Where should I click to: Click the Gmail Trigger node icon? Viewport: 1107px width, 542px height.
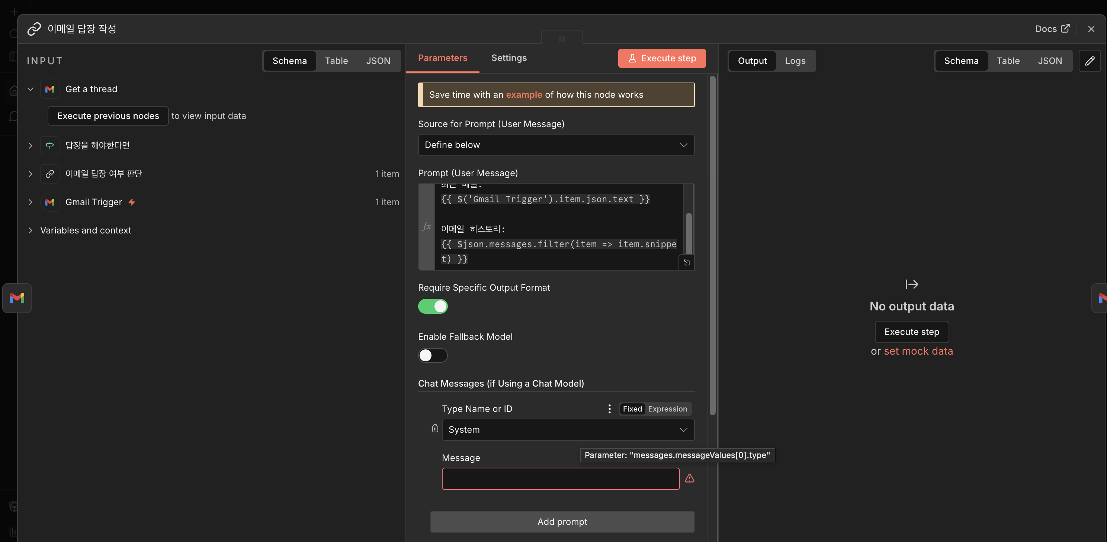coord(50,202)
